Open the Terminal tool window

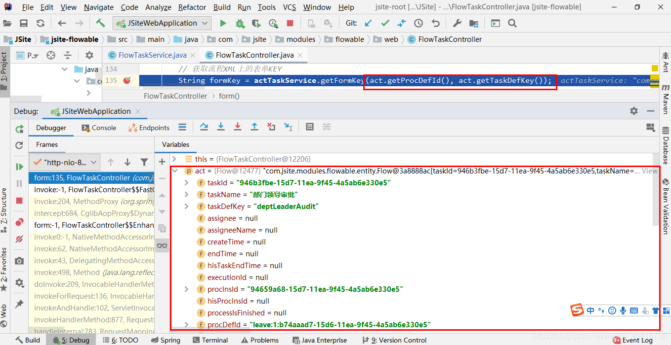(210, 340)
